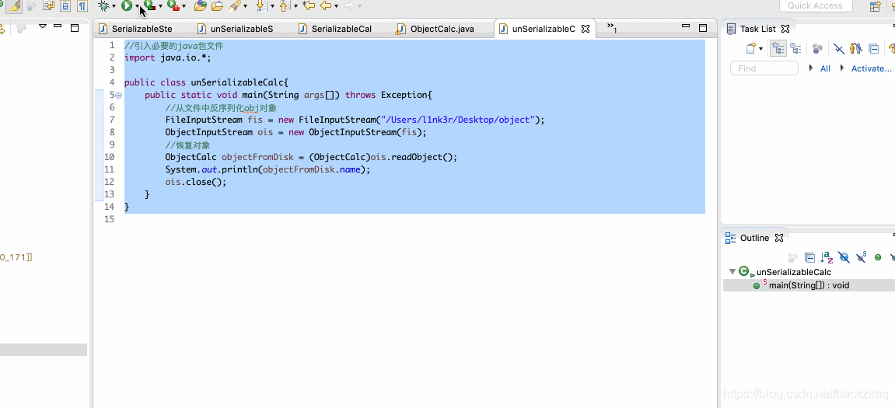
Task: Switch to the SerializableCal editor tab
Action: pos(335,29)
